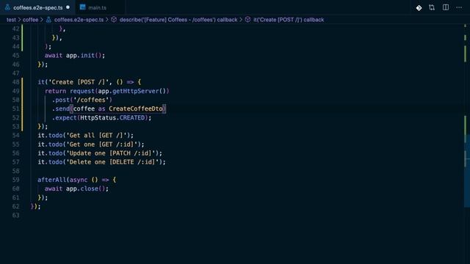Open changes compare icon in editor toolbar
The height and width of the screenshot is (264, 470).
pos(432,7)
